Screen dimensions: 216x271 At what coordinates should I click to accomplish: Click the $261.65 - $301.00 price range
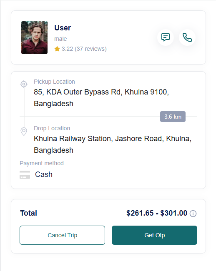[157, 213]
